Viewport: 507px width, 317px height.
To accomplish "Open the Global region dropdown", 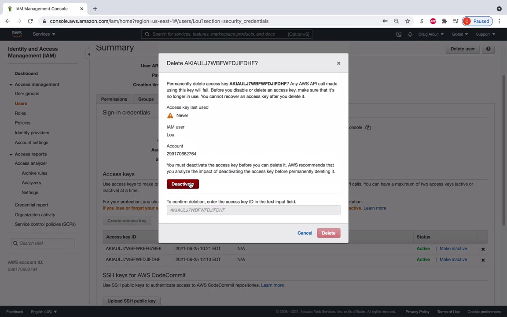I will [x=460, y=34].
